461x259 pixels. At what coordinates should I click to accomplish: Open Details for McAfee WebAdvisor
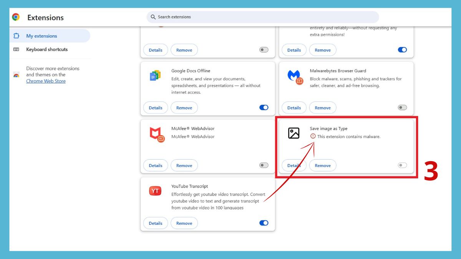tap(156, 165)
